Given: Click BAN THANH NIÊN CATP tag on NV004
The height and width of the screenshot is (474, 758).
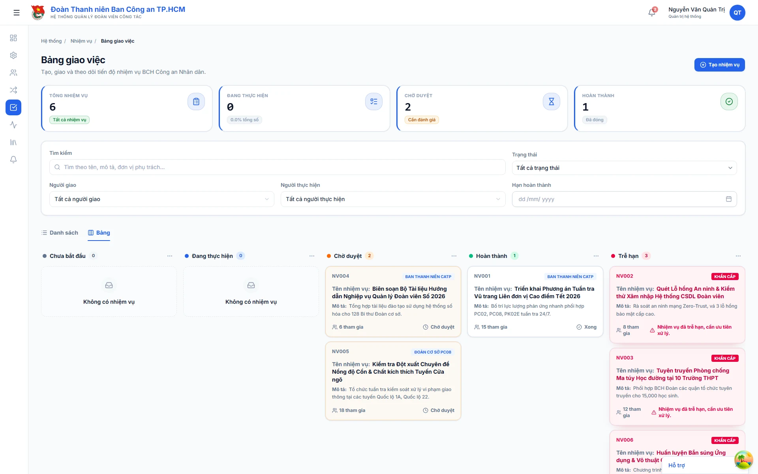Looking at the screenshot, I should (x=428, y=276).
